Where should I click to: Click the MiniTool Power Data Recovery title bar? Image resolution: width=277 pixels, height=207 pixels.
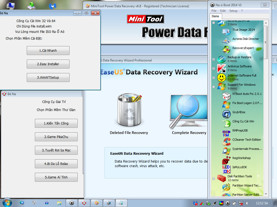click(x=146, y=6)
